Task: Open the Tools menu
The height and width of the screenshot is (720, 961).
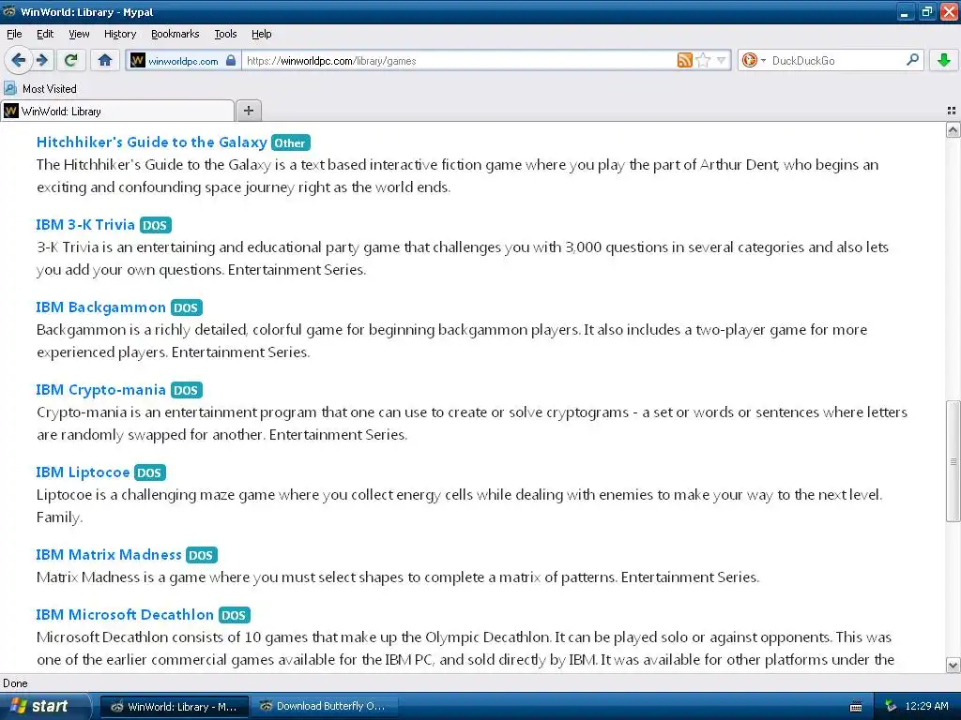Action: coord(225,34)
